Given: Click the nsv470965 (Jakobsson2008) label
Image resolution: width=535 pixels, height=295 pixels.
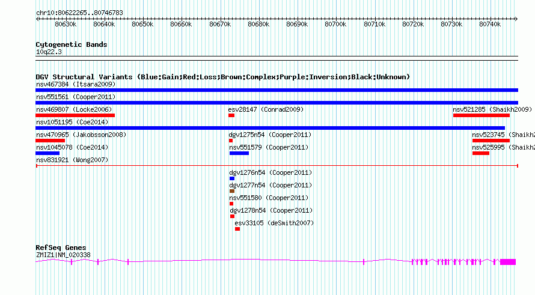Looking at the screenshot, I should coord(81,135).
